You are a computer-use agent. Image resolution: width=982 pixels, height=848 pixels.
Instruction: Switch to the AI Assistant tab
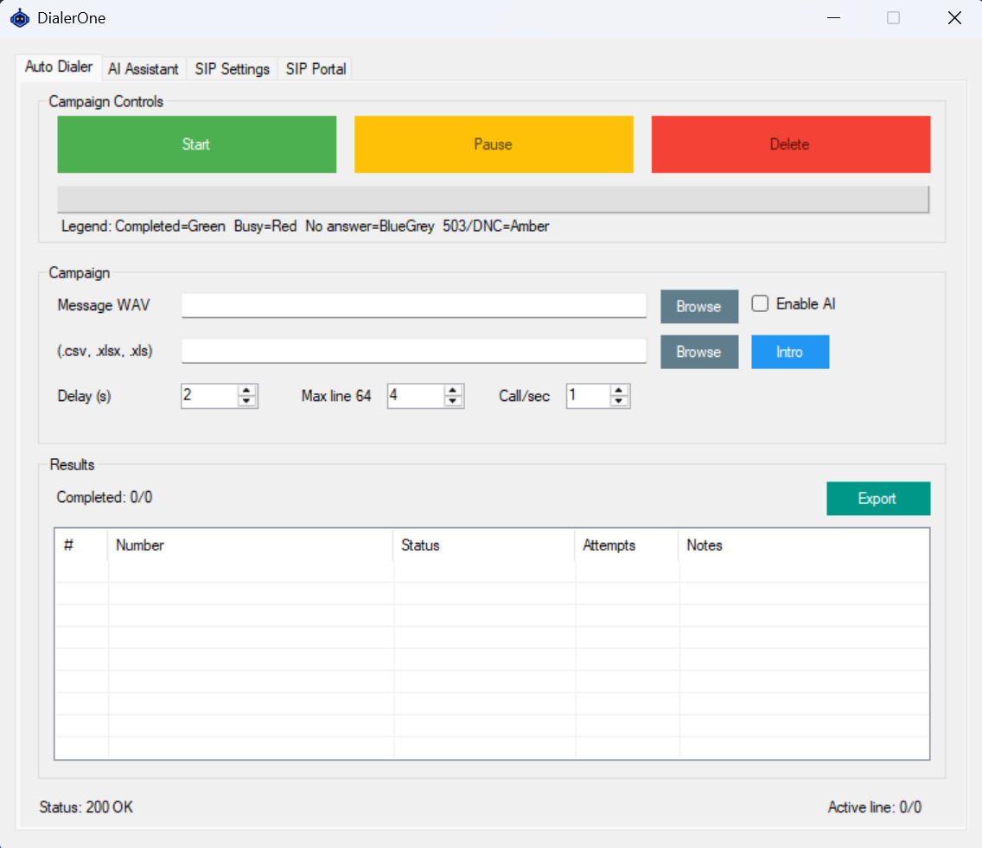(143, 69)
